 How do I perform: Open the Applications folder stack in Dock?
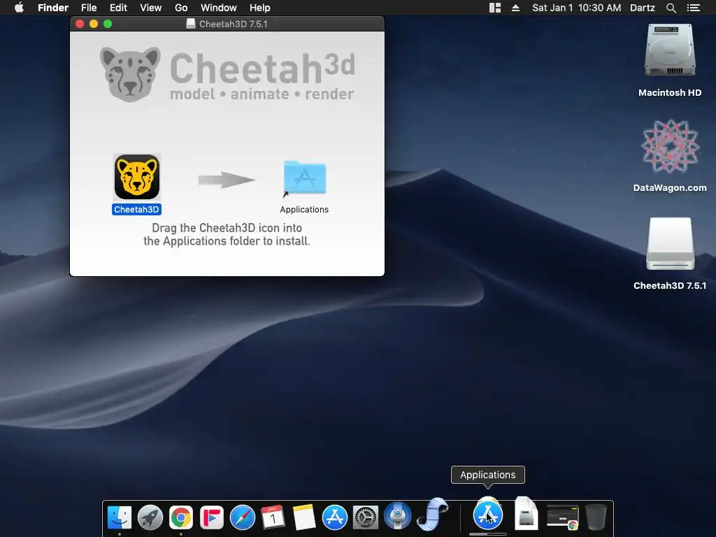[x=487, y=515]
